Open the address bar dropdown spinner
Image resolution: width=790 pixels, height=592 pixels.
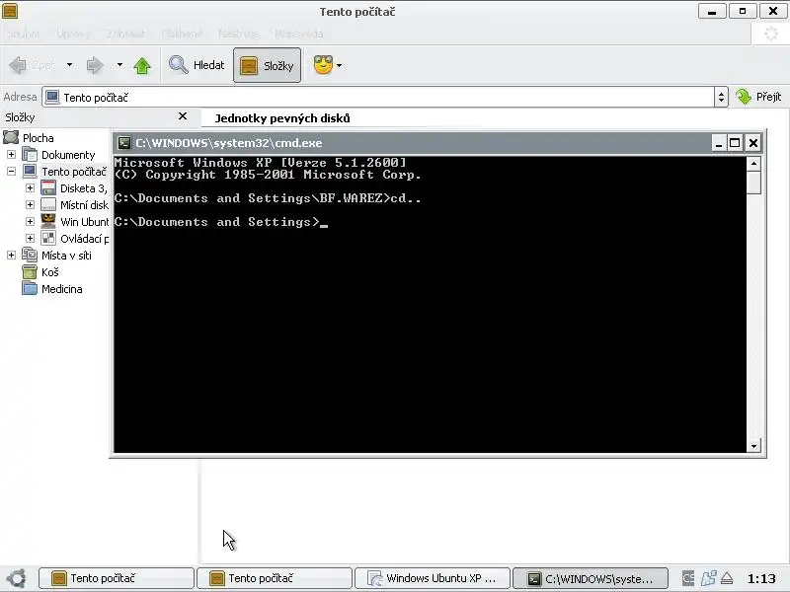click(721, 97)
